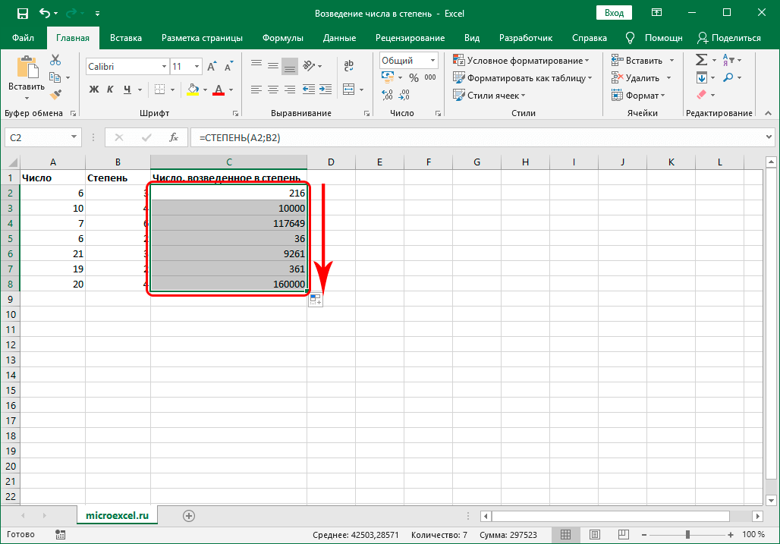Click the Merge and Center icon
Viewport: 780px width, 544px height.
tap(349, 90)
